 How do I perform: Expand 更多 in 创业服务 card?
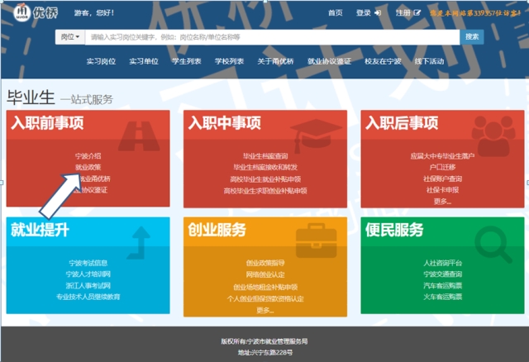point(264,310)
